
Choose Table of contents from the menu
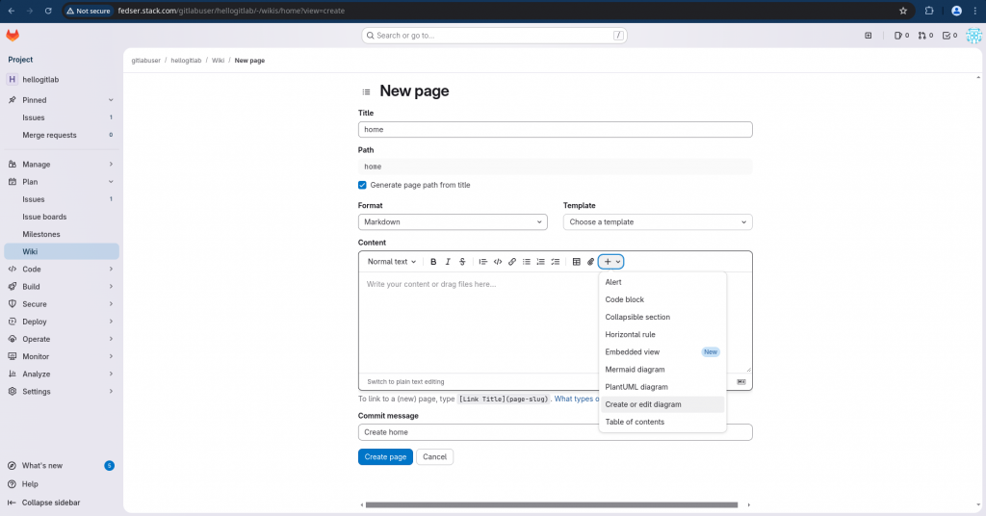635,422
